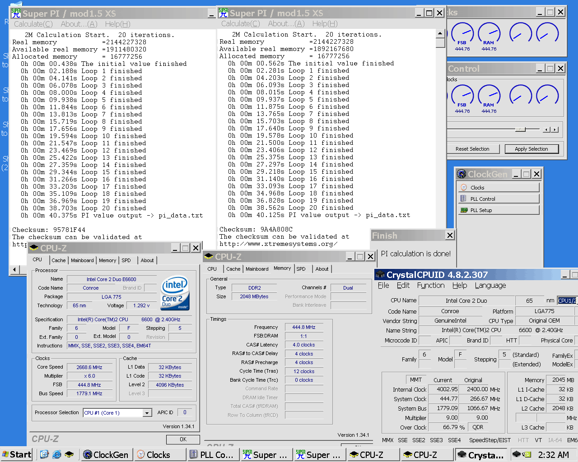The width and height of the screenshot is (578, 462).
Task: Click the CrystalCPUID title bar icon
Action: pos(380,275)
